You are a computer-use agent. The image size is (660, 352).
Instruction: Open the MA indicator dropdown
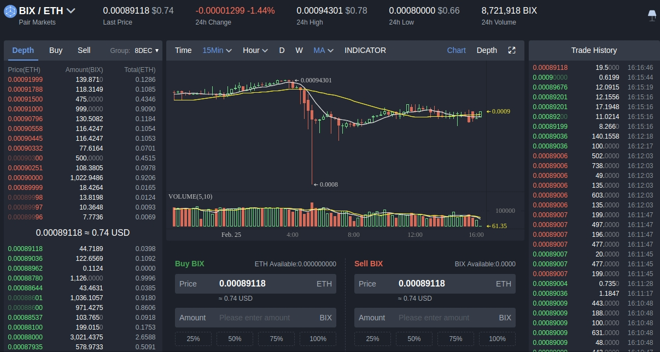[x=324, y=50]
